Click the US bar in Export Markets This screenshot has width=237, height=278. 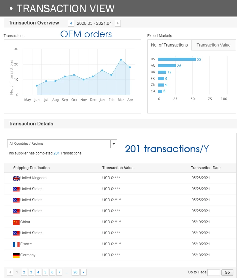tap(177, 59)
